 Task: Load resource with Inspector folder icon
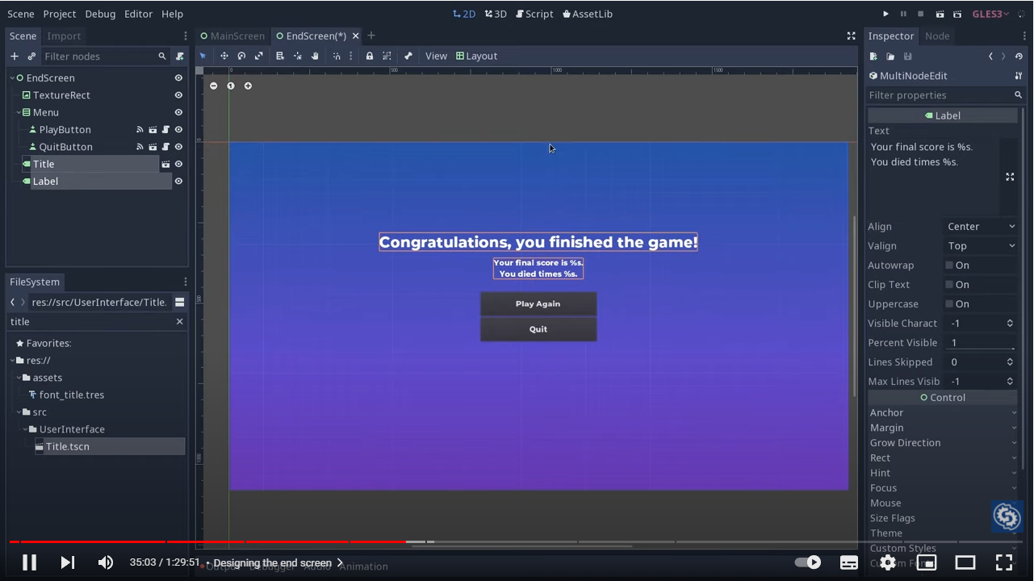[890, 56]
